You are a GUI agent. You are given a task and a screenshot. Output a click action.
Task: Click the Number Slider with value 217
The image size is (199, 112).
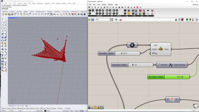click(x=119, y=53)
